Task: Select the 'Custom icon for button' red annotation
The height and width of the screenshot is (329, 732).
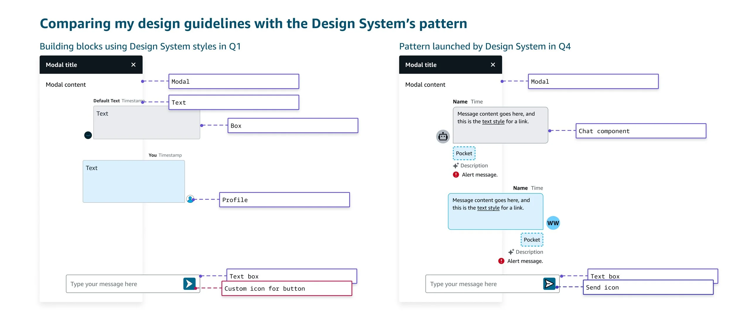Action: tap(286, 288)
